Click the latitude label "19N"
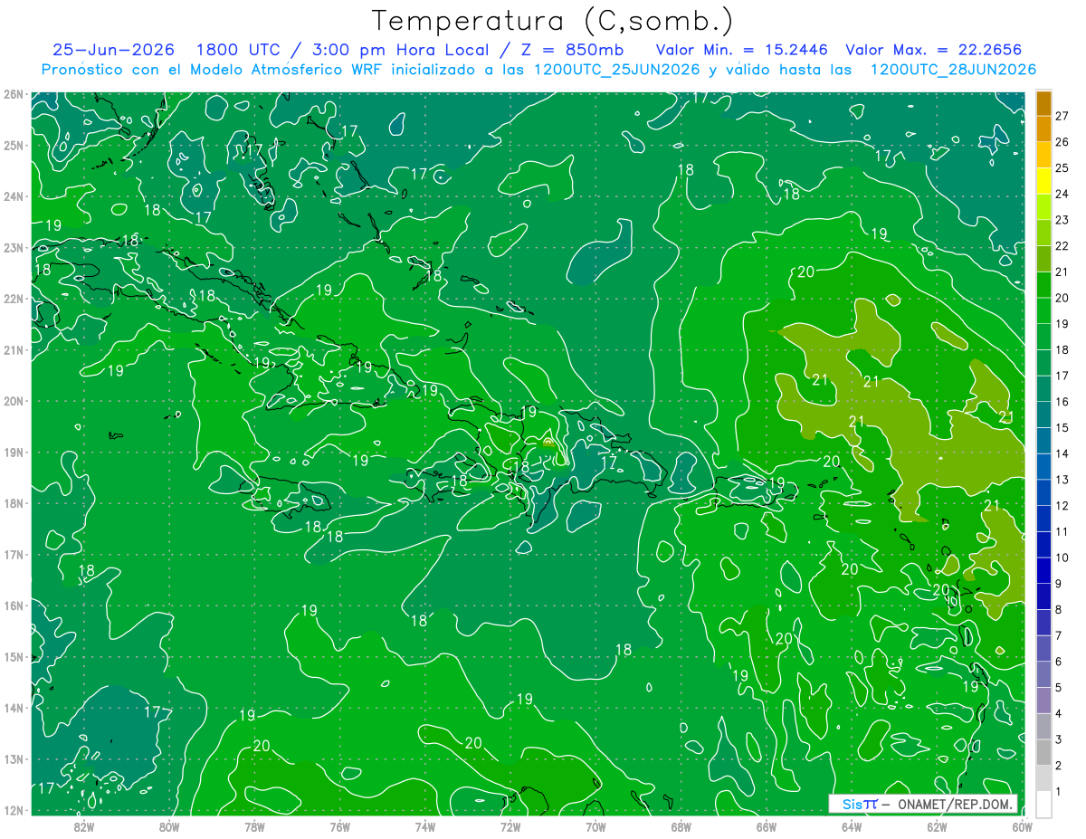This screenshot has height=839, width=1086. point(13,452)
